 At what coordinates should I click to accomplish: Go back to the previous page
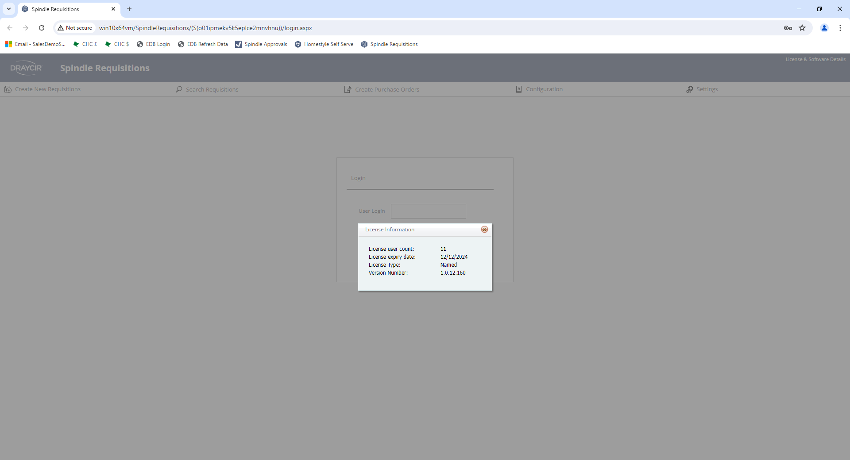10,28
